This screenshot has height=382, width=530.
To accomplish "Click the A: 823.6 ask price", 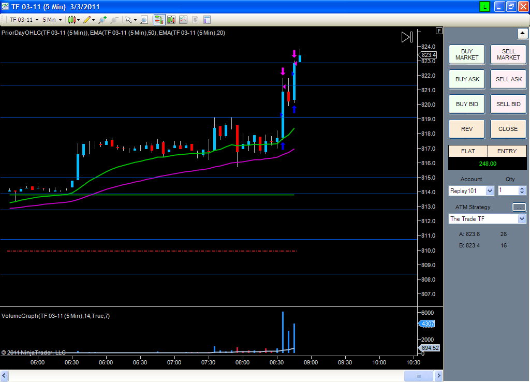I will tap(469, 234).
